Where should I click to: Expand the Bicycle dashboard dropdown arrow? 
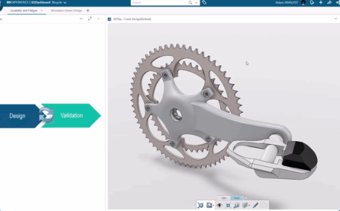pyautogui.click(x=65, y=2)
